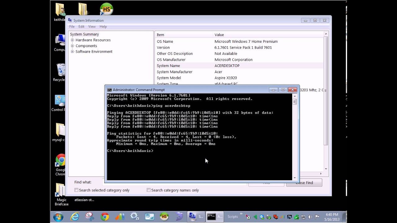
Task: Open the atlassian-st desktop item
Action: pos(84,200)
